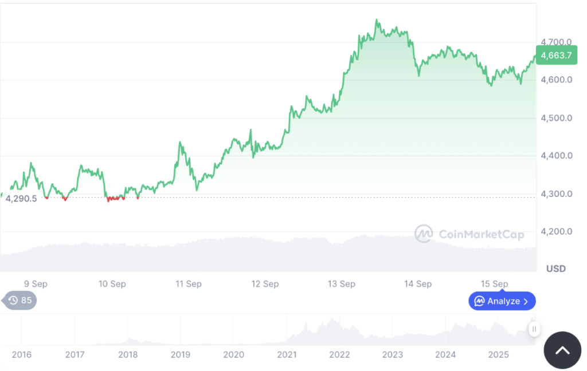Click the 10 Sep date label
Image resolution: width=587 pixels, height=371 pixels.
[x=112, y=284]
